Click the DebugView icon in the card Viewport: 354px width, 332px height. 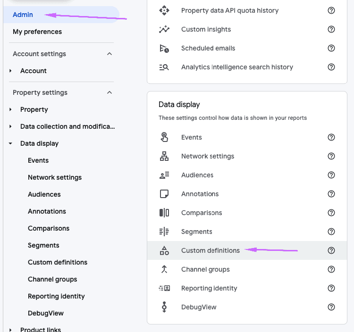point(164,307)
